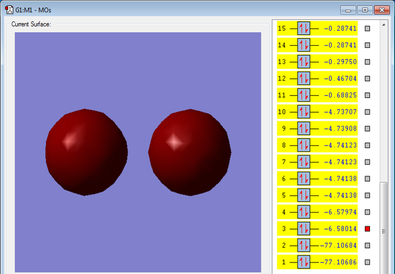
Task: Click the electron pair box of orbital 14
Action: pyautogui.click(x=304, y=45)
